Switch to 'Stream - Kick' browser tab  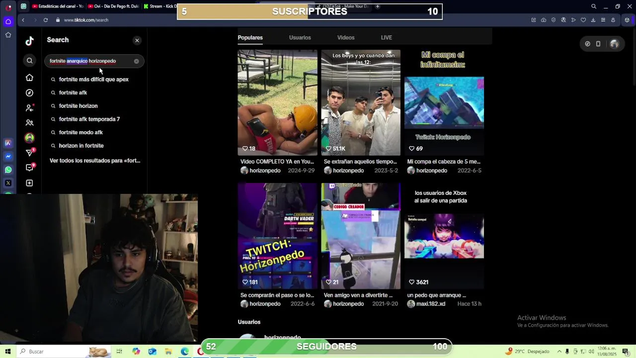click(x=160, y=6)
